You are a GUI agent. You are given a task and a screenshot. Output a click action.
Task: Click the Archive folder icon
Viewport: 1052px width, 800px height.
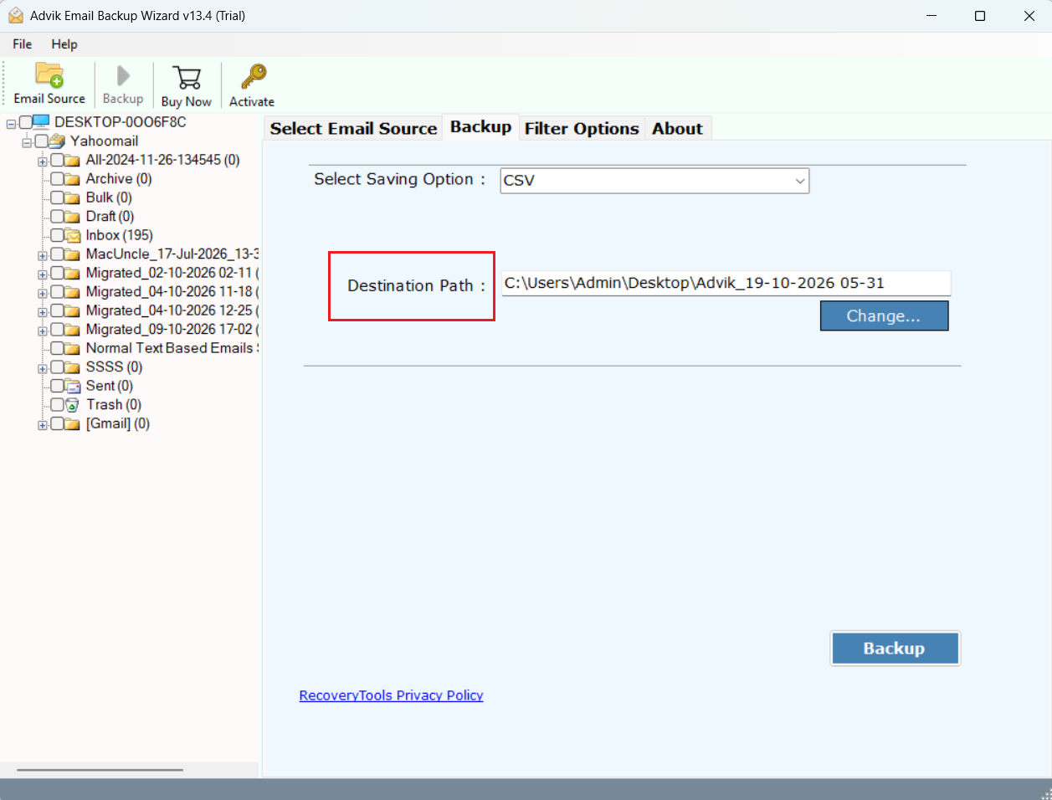(73, 179)
